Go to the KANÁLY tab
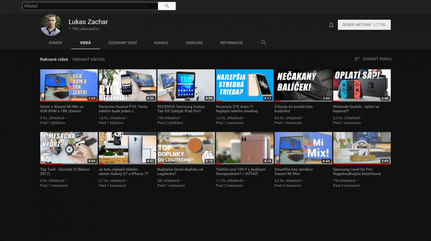This screenshot has width=431, height=241. pyautogui.click(x=161, y=43)
